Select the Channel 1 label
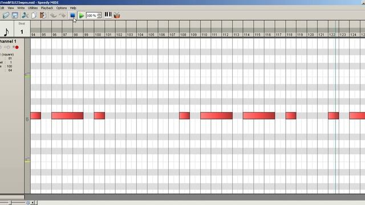Screen dimensions: 365x205 (x=8, y=42)
